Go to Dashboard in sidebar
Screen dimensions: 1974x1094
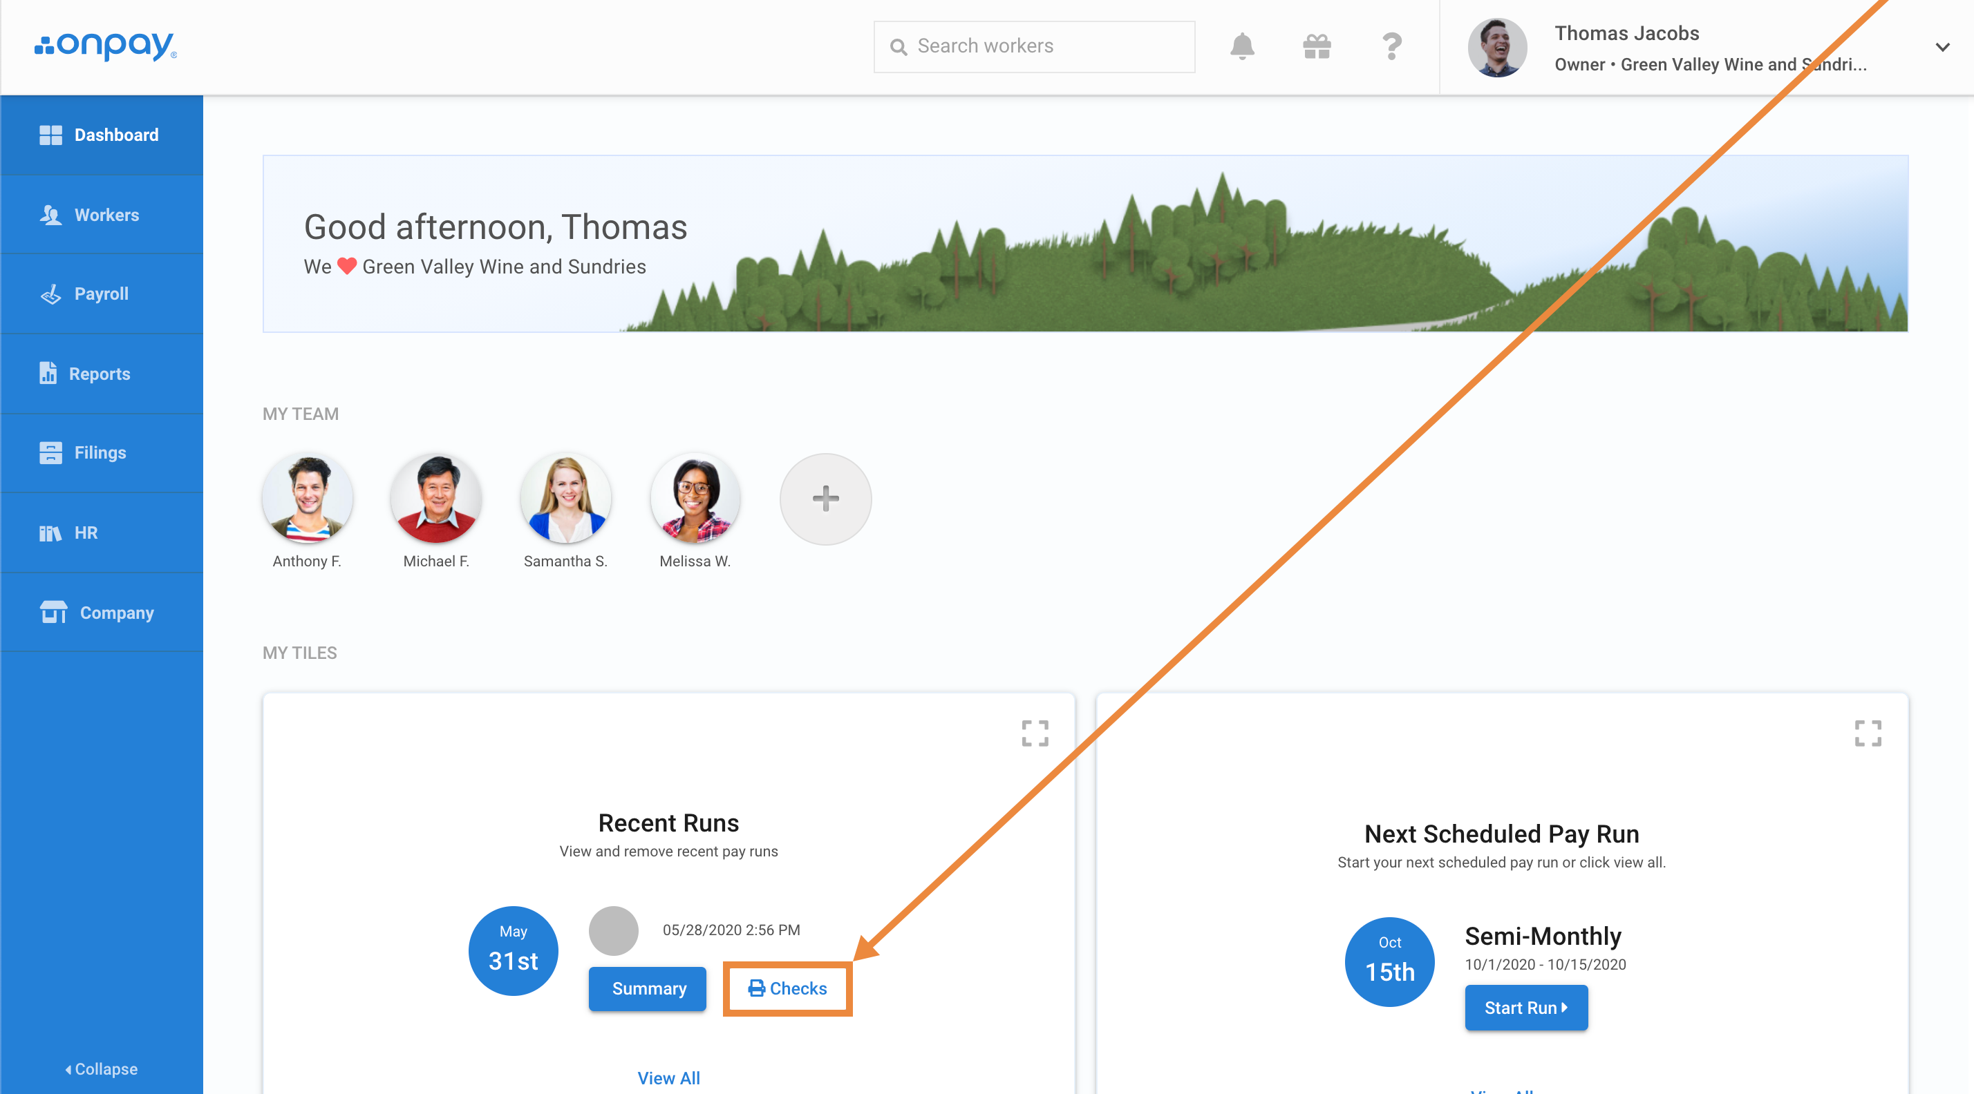(102, 135)
